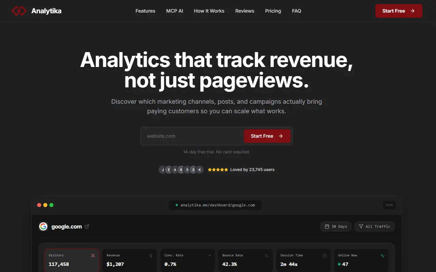
Task: Click the user avatar labeled J
Action: [163, 170]
